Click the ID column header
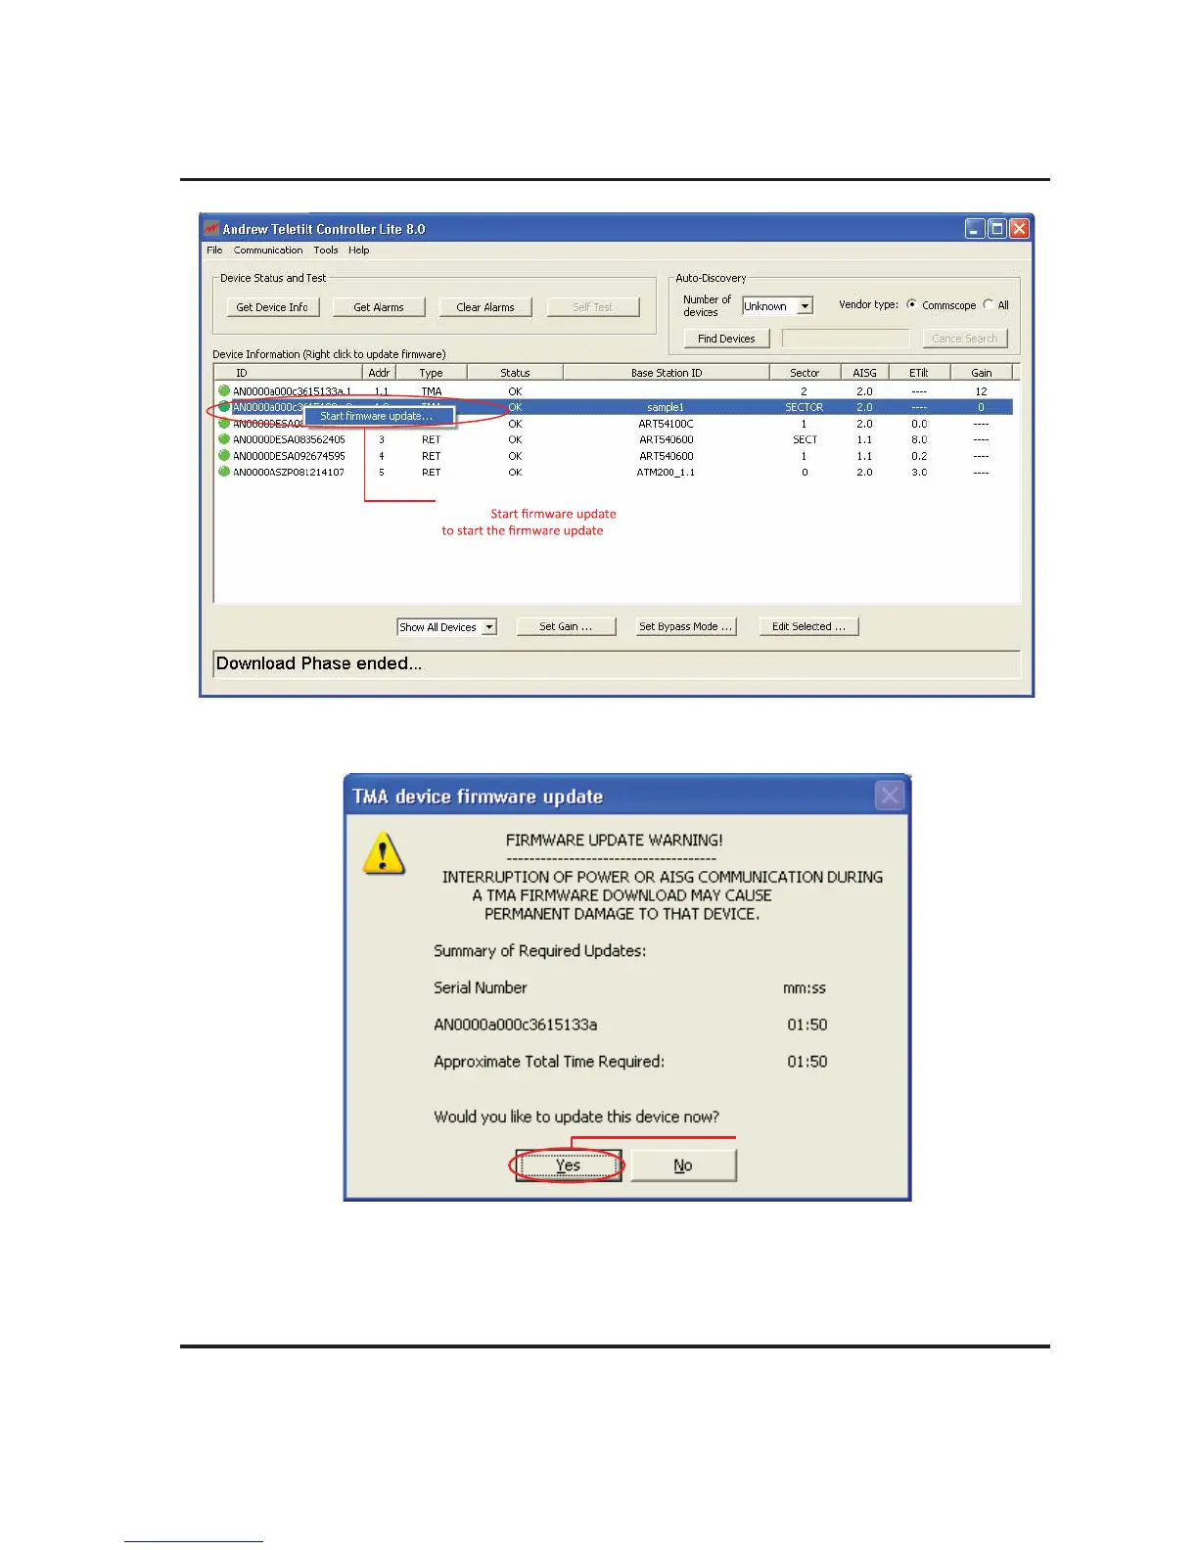Image resolution: width=1198 pixels, height=1550 pixels. point(289,373)
